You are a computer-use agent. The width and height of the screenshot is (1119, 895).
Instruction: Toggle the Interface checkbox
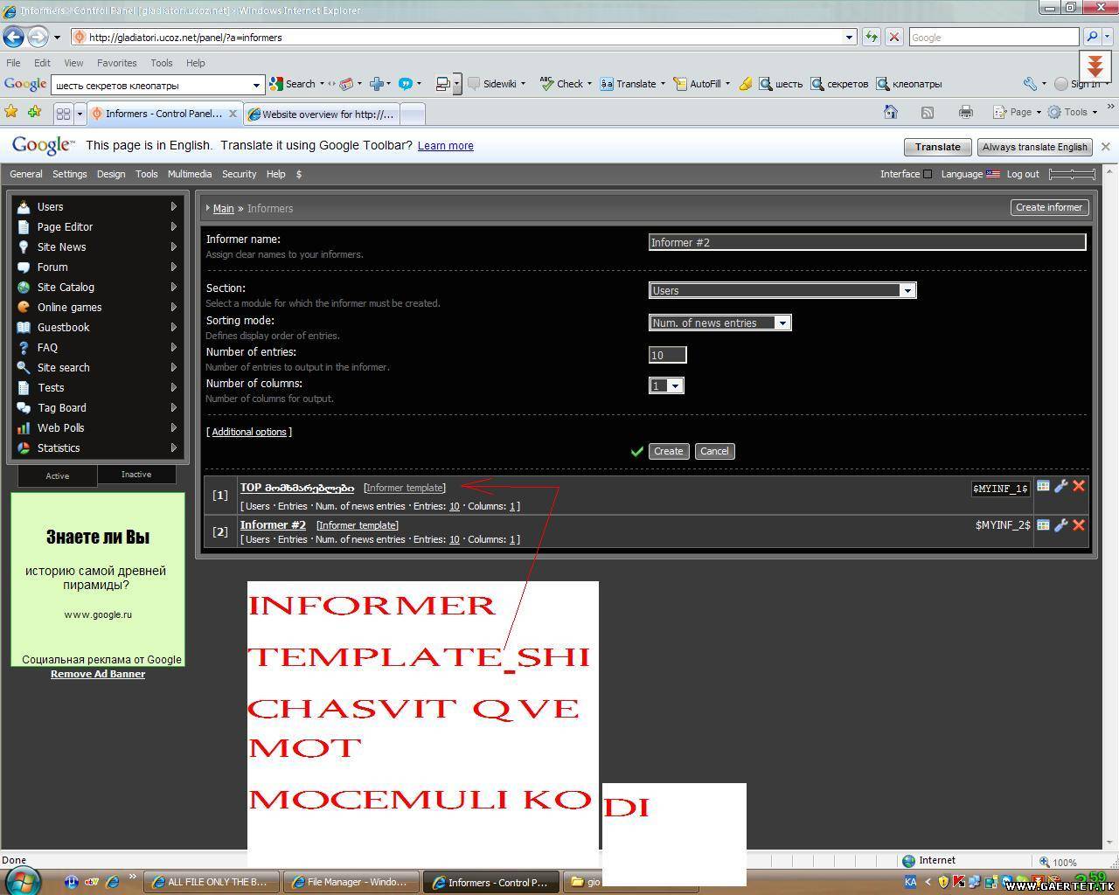(x=928, y=174)
